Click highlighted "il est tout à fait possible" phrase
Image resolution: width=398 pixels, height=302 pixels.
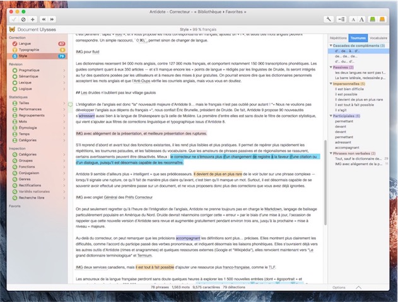coord(155,267)
